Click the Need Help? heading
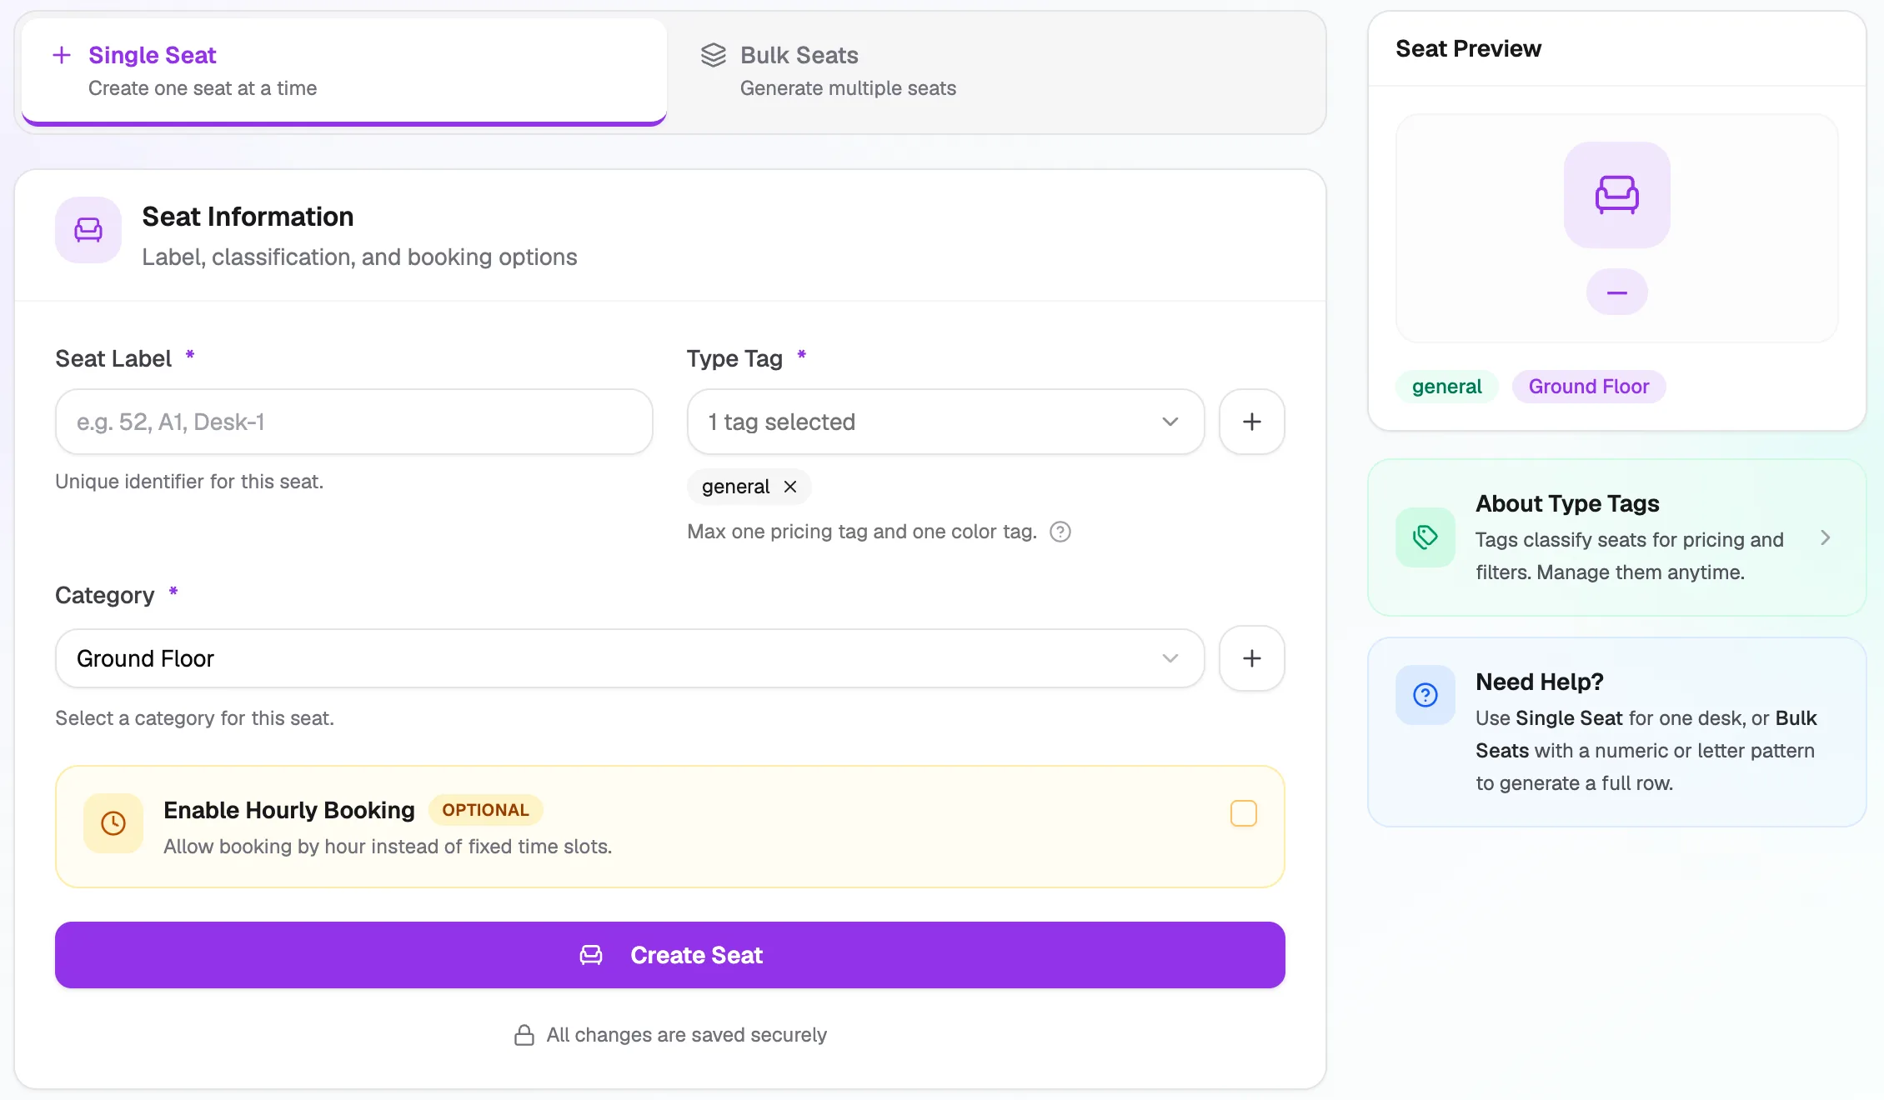Viewport: 1884px width, 1100px height. pos(1540,682)
